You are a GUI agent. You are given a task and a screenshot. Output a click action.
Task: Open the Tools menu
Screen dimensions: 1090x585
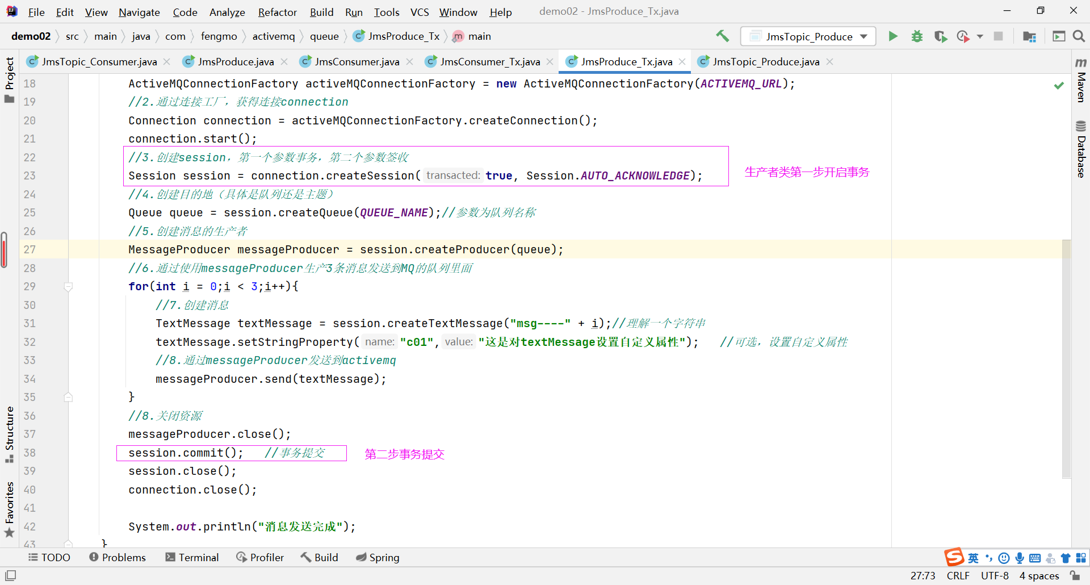coord(387,12)
